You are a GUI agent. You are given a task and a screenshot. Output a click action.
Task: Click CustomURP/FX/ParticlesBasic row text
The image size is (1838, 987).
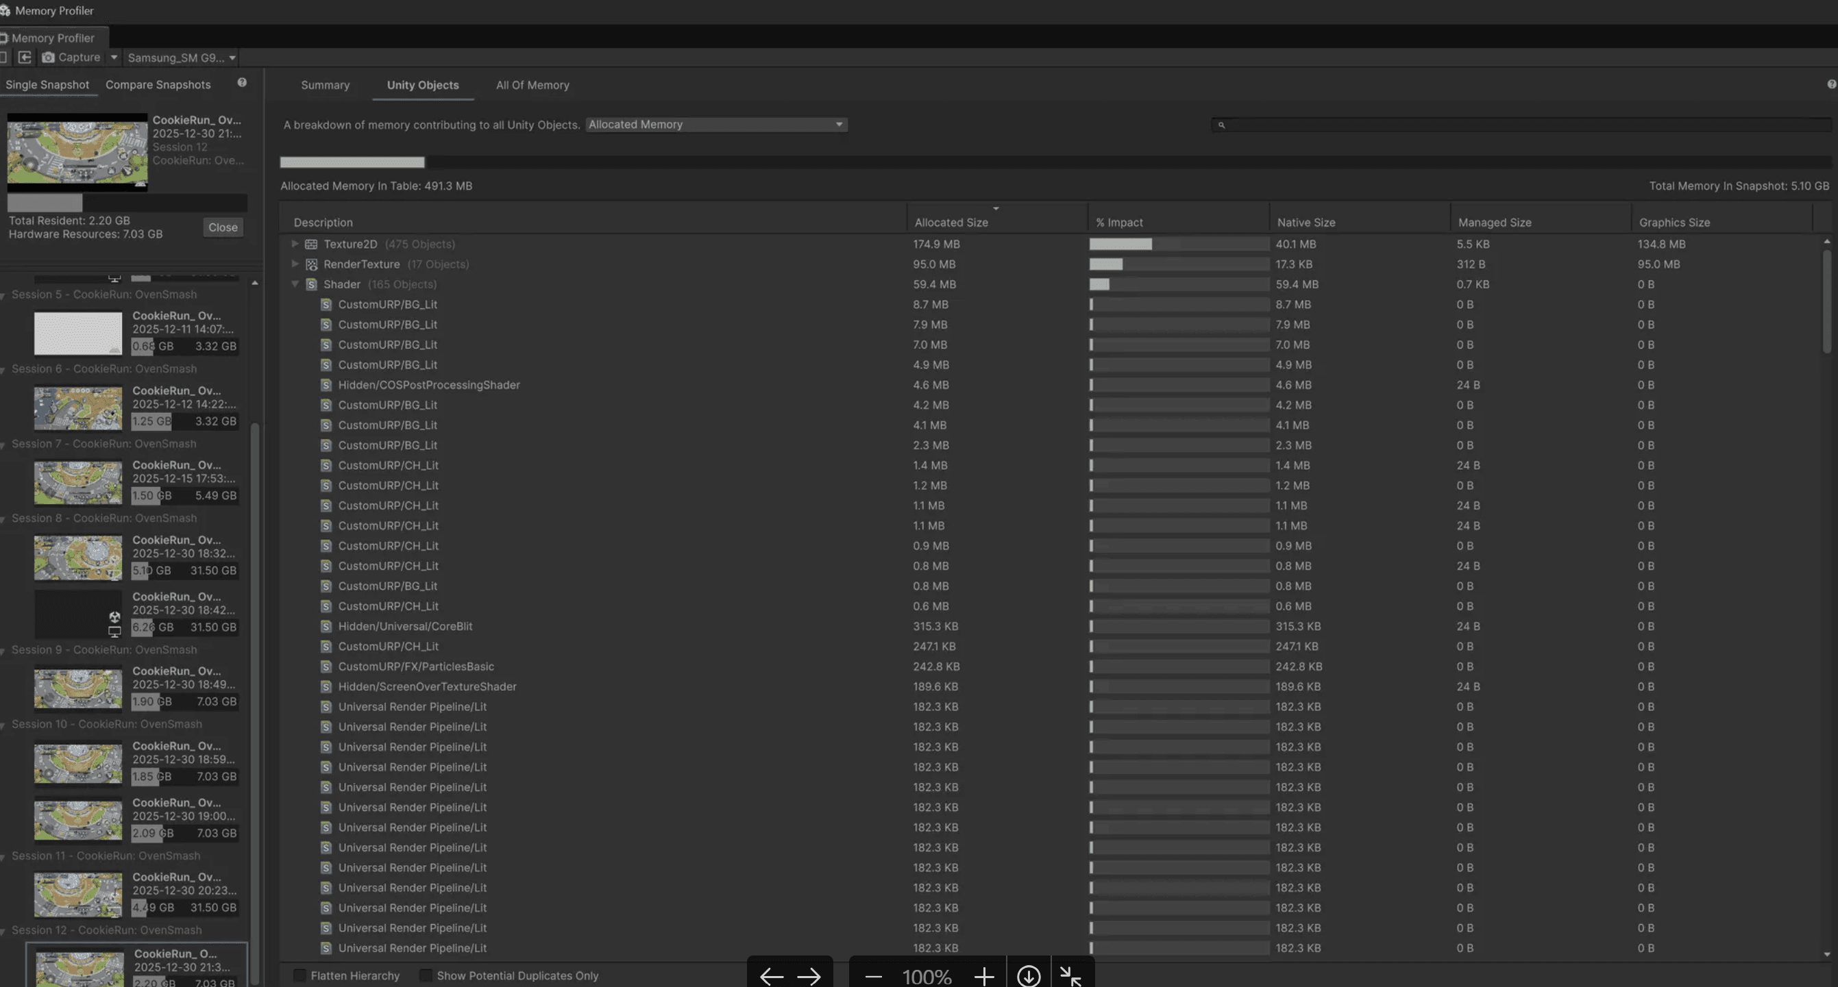click(416, 666)
